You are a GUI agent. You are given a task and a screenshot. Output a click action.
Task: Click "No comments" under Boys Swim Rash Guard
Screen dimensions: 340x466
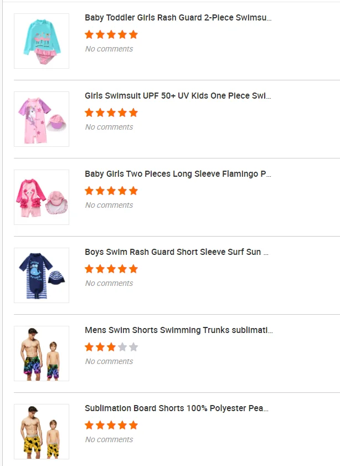(109, 283)
